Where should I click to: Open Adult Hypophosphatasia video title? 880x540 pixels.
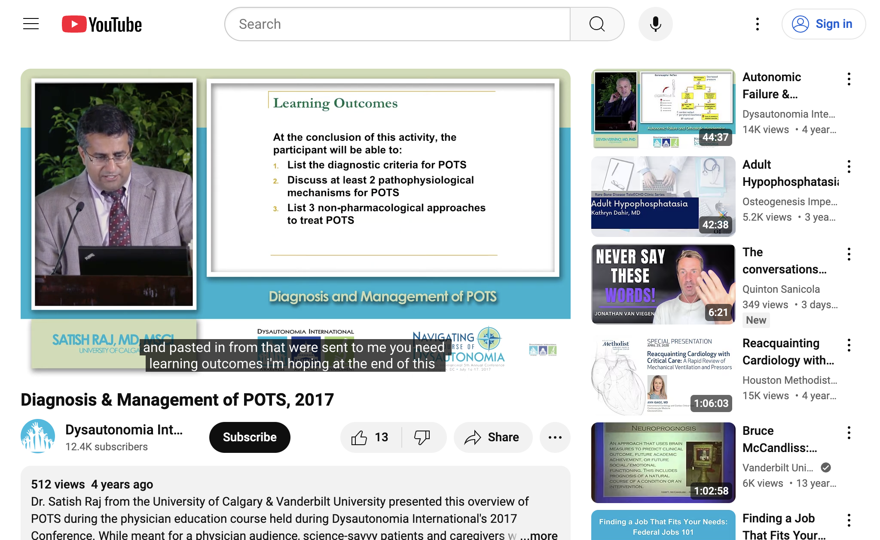coord(791,173)
